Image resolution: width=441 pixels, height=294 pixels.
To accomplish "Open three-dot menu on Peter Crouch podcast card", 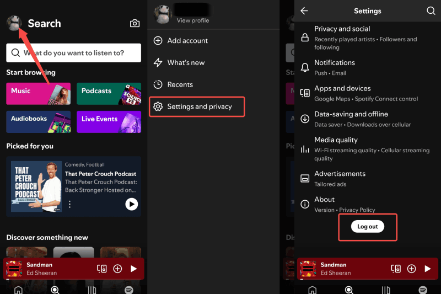I will coord(69,204).
